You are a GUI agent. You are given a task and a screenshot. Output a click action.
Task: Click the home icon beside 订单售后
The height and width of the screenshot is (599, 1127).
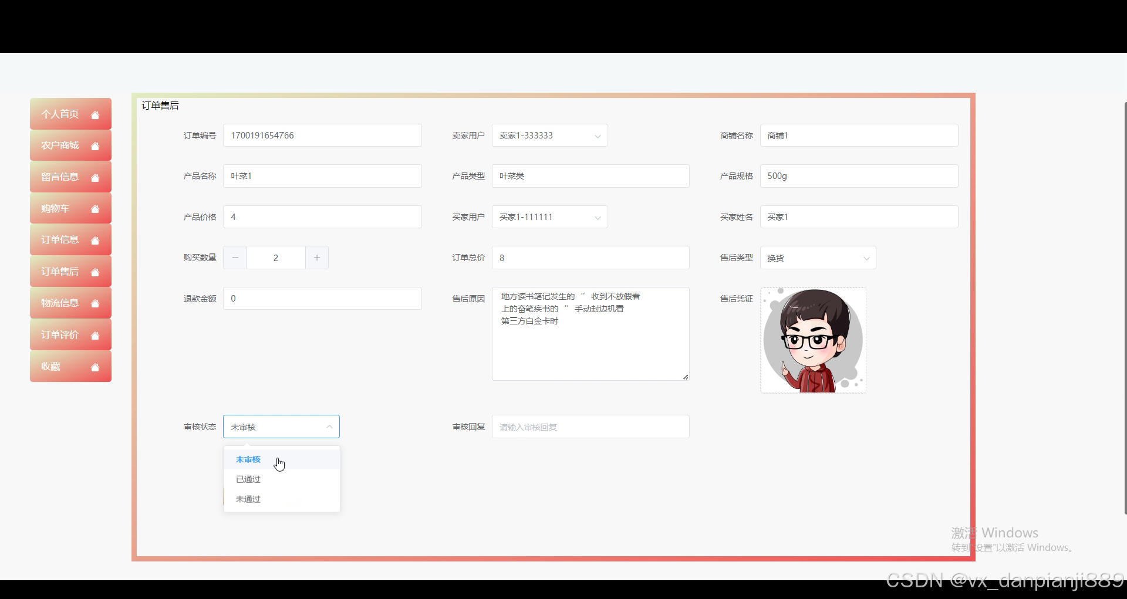(95, 272)
